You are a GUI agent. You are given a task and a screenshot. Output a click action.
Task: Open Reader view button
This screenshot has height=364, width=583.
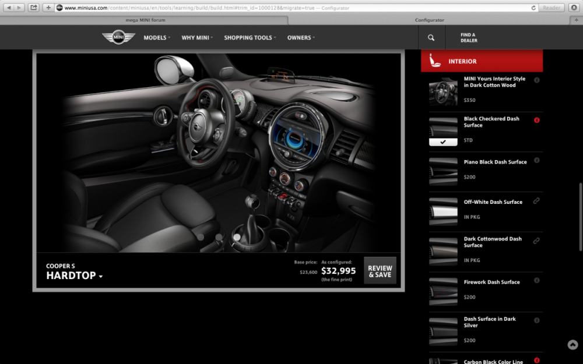[x=552, y=8]
